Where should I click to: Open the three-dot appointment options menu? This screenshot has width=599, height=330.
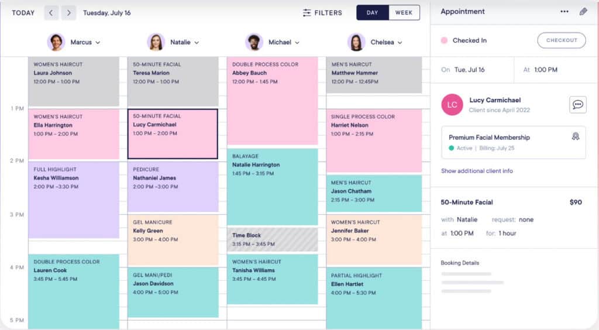(x=564, y=12)
